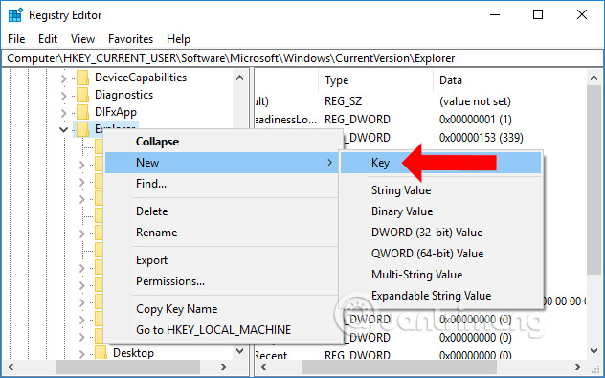
Task: Click the 0x00000153 (339) data cell
Action: point(482,138)
